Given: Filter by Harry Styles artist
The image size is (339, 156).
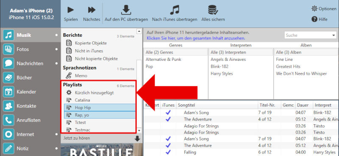Looking at the screenshot, I should point(222,74).
